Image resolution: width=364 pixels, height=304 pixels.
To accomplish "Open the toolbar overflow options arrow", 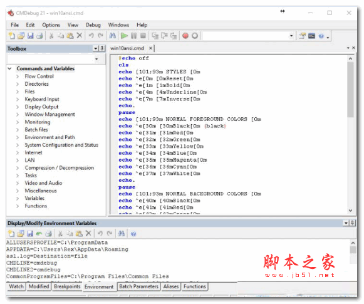I will click(x=328, y=37).
